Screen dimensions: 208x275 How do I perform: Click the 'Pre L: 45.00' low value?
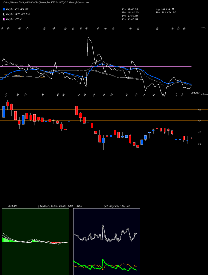pos(130,16)
